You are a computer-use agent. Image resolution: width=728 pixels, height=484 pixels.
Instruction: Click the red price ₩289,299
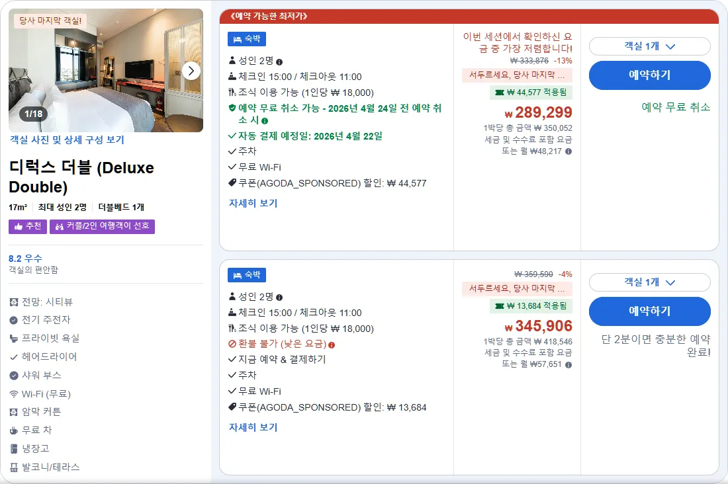539,112
